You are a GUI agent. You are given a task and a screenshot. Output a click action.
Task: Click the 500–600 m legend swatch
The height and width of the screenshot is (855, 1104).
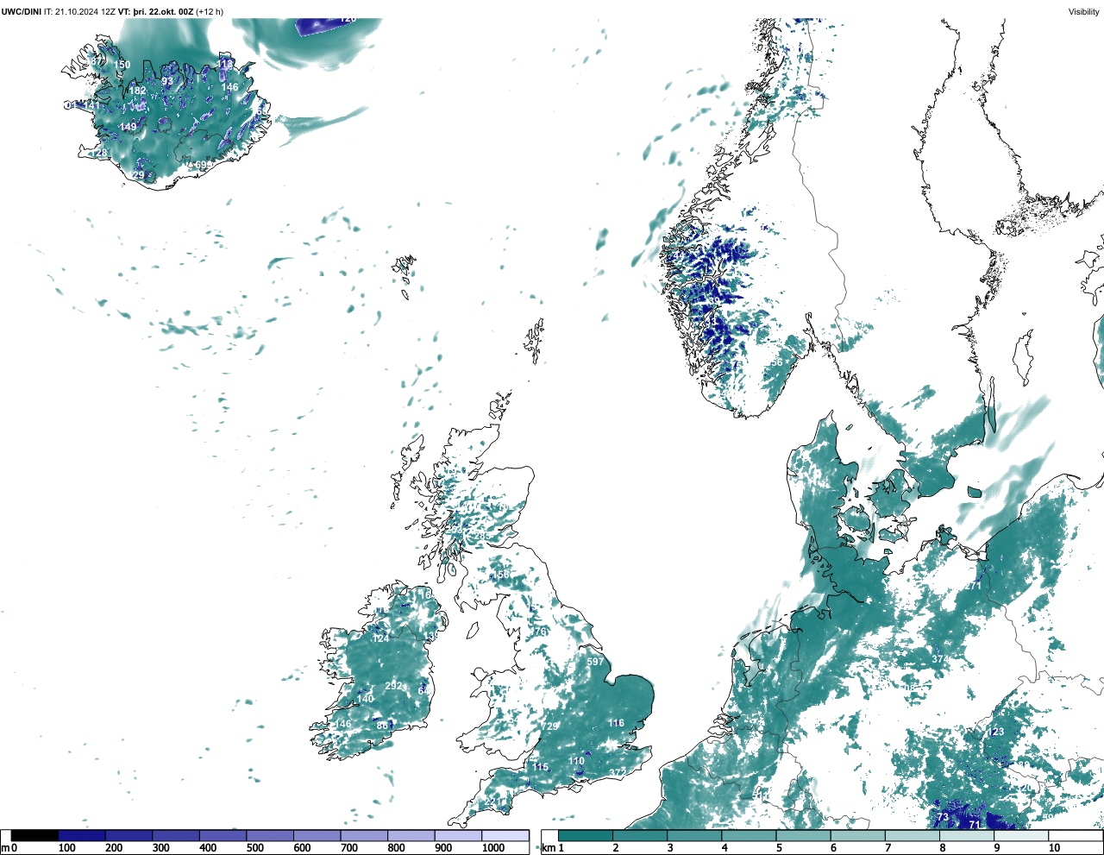(270, 835)
